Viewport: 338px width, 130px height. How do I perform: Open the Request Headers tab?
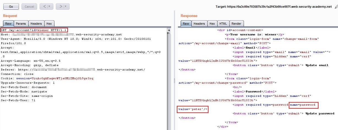click(36, 24)
